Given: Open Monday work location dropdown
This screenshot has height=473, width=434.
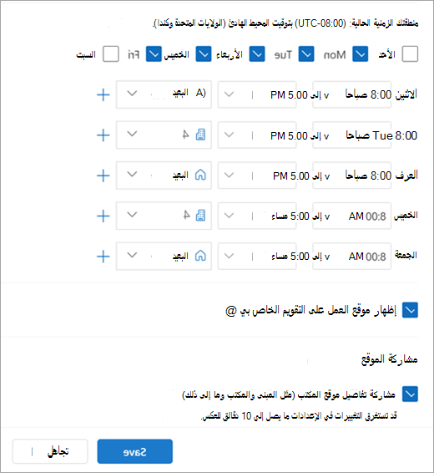Looking at the screenshot, I should pyautogui.click(x=164, y=94).
